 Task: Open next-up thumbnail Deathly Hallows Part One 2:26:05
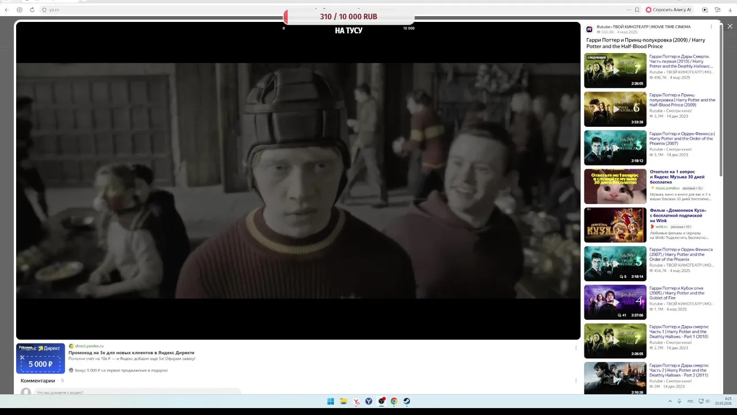[615, 70]
